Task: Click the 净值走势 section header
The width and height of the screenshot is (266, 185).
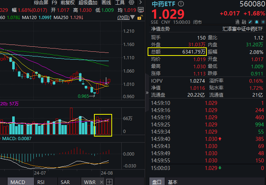Action: (x=161, y=28)
